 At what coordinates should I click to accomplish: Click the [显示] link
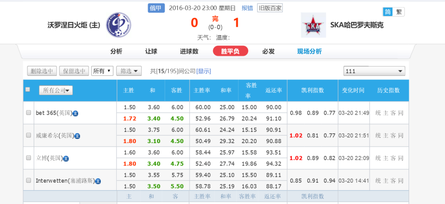tap(203, 72)
